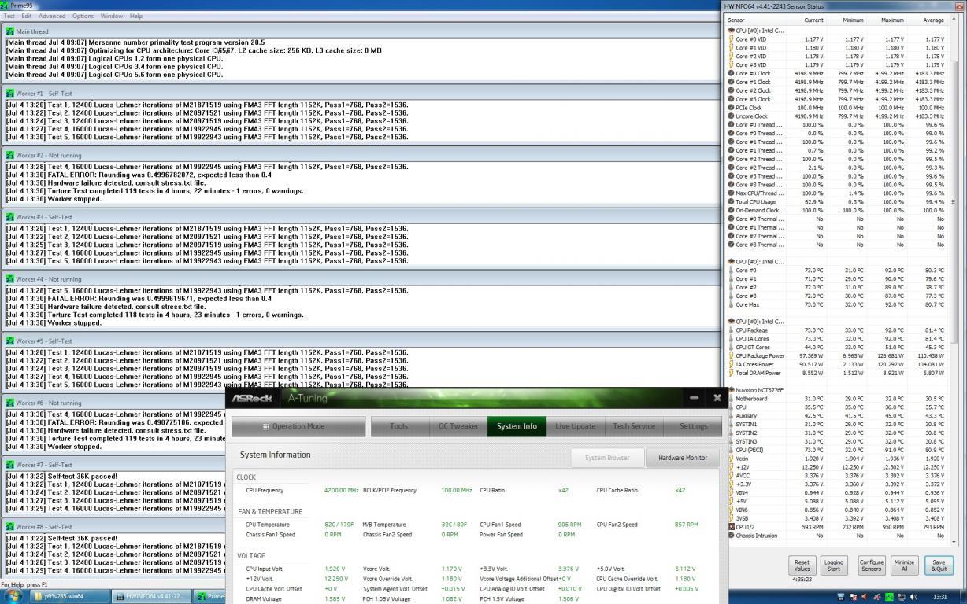The image size is (967, 604).
Task: Open the Edit menu in Prime95
Action: [27, 16]
